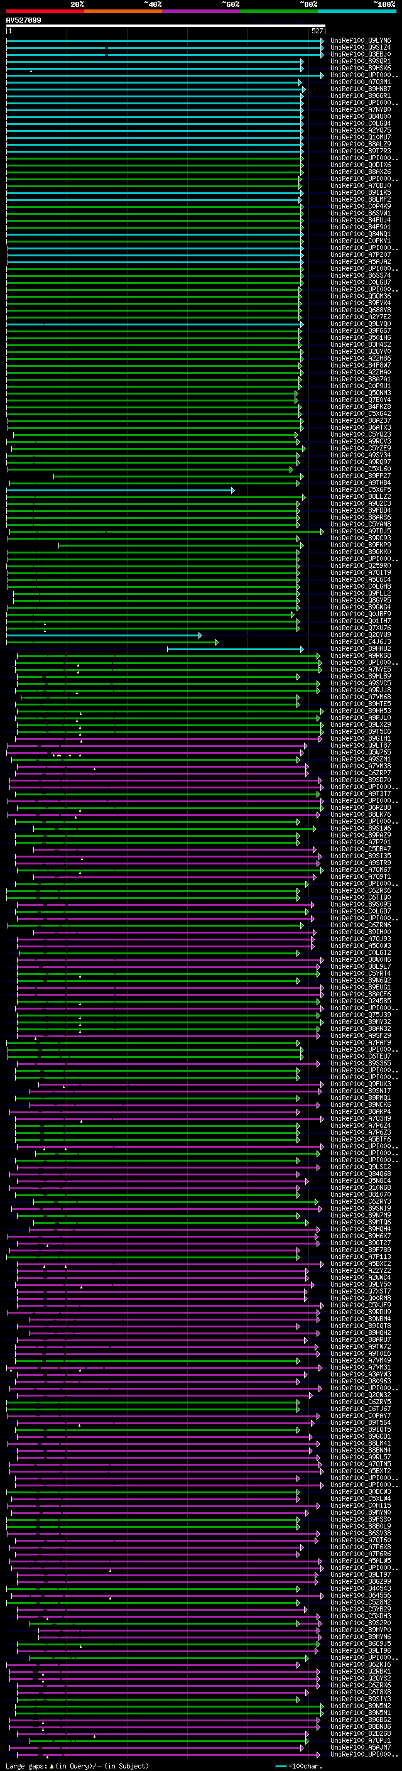Open hit UniRef100_B9N5N2
402x1771 pixels.
click(x=361, y=1706)
